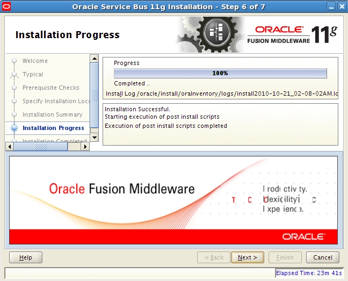Image resolution: width=348 pixels, height=281 pixels.
Task: Minimize the installer window
Action: click(x=331, y=7)
